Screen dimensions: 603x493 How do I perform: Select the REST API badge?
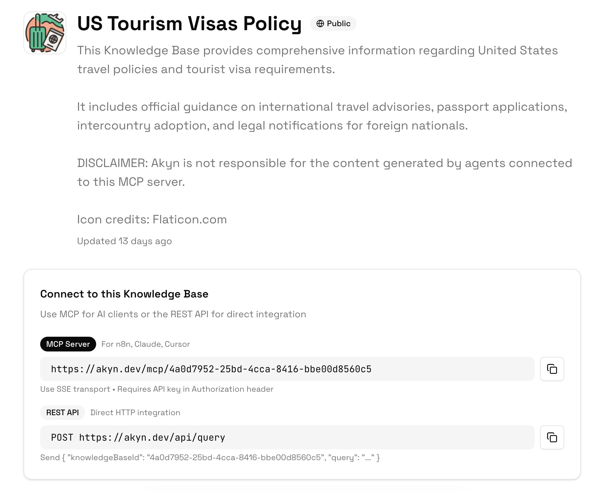pyautogui.click(x=62, y=413)
